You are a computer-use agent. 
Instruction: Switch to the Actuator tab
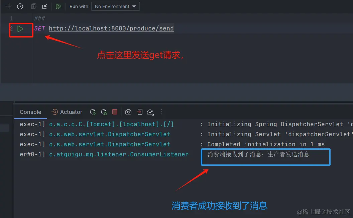pyautogui.click(x=67, y=112)
